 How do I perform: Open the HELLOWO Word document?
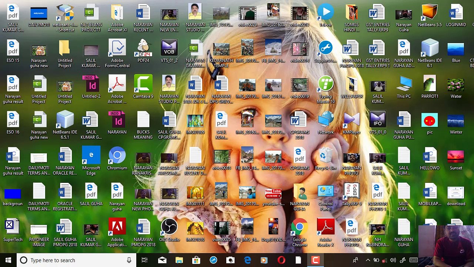(430, 159)
